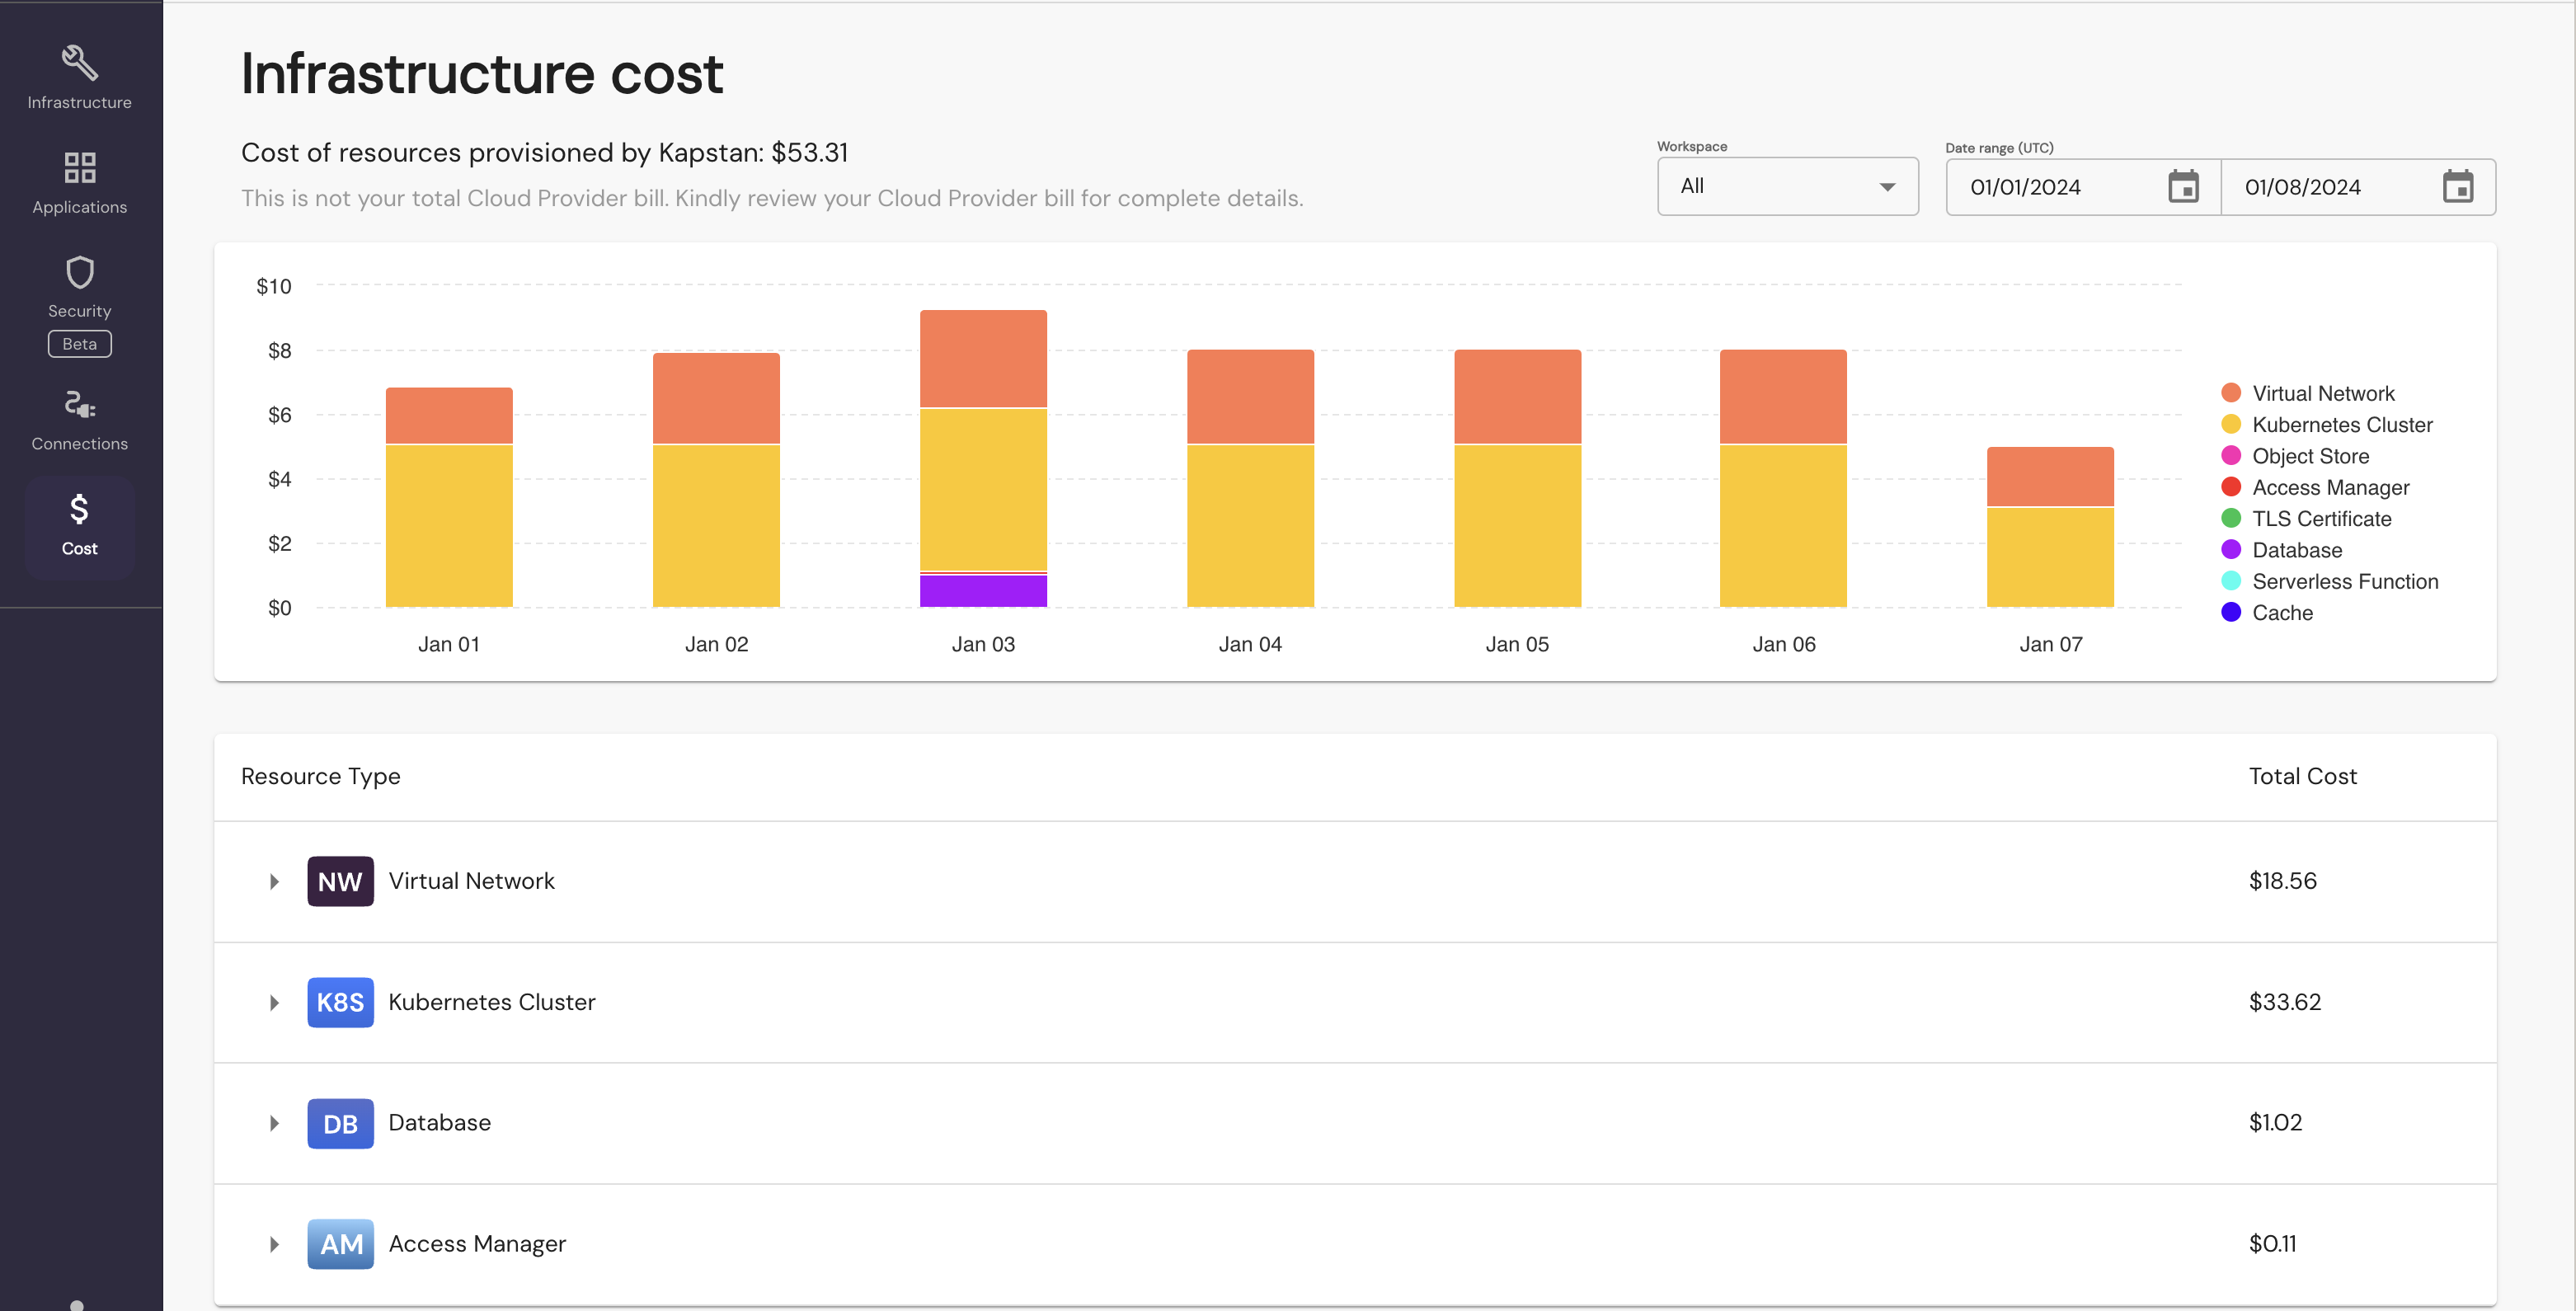This screenshot has width=2576, height=1311.
Task: Click Database row name text
Action: (439, 1123)
